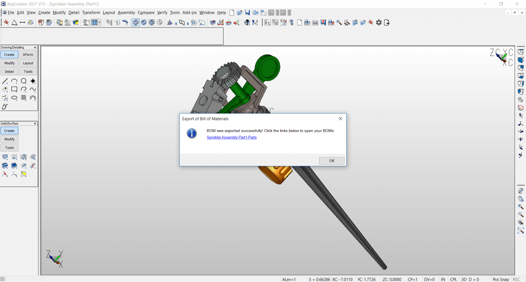
Task: Click the horizontal double-arrow dimension icon
Action: (22, 22)
